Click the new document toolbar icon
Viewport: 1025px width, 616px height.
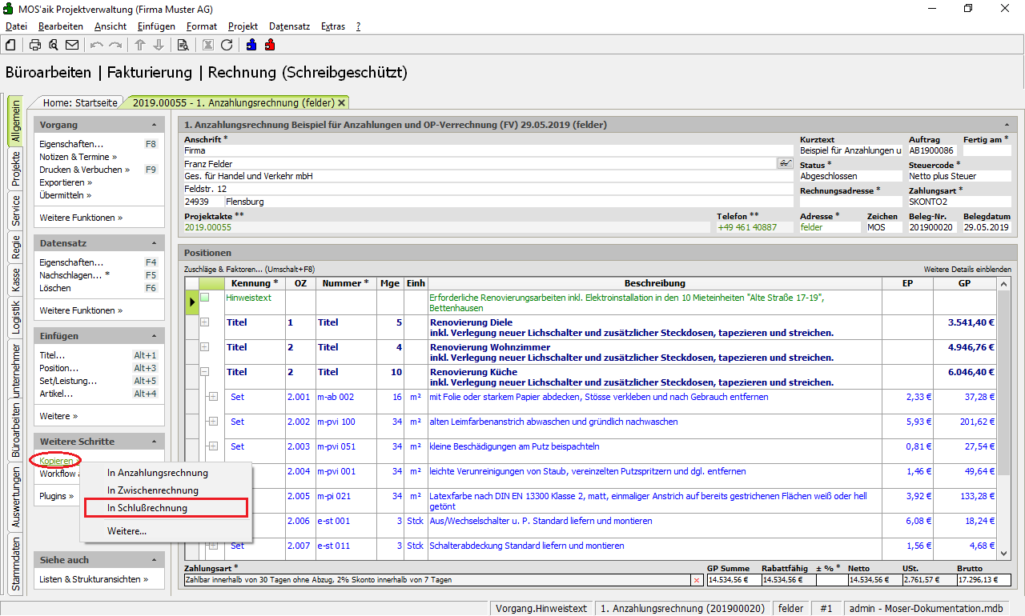[x=11, y=45]
